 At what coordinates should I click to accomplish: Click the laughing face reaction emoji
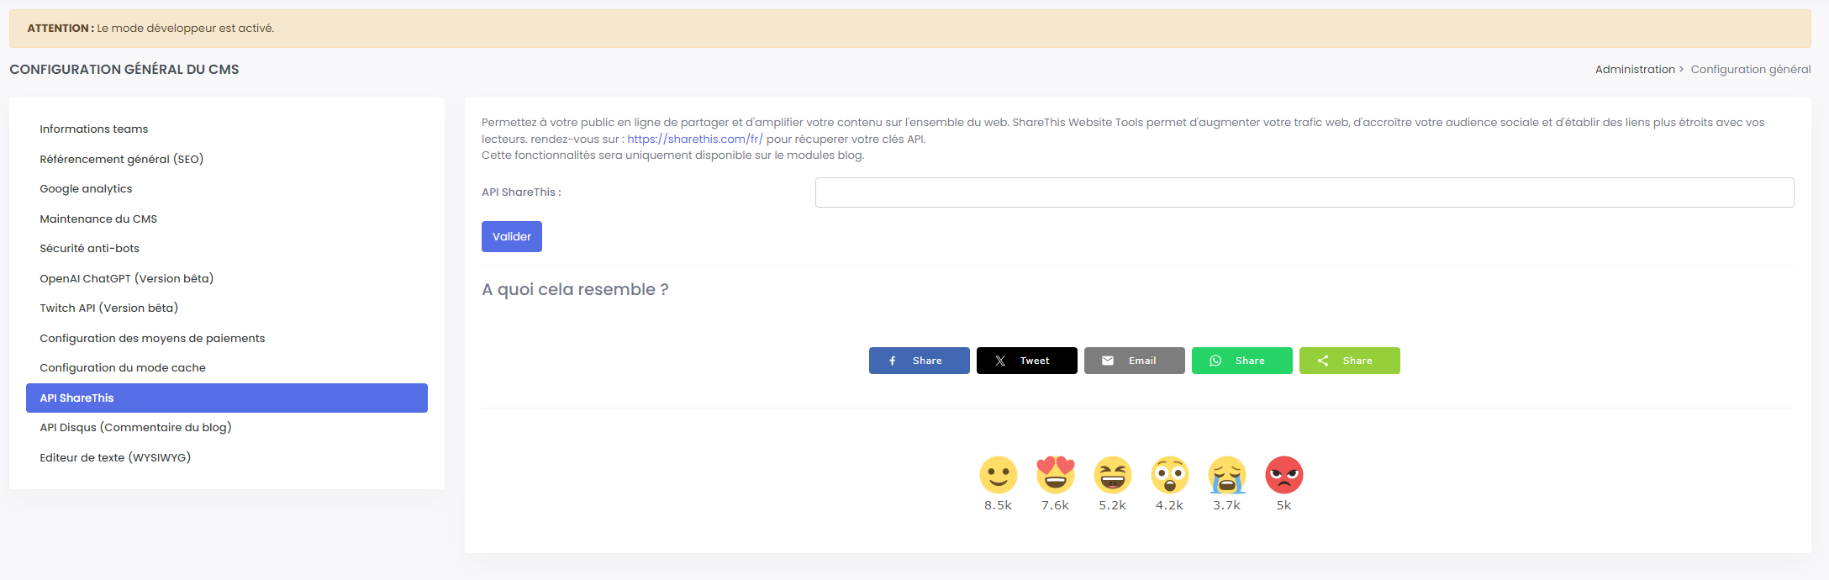(x=1112, y=475)
